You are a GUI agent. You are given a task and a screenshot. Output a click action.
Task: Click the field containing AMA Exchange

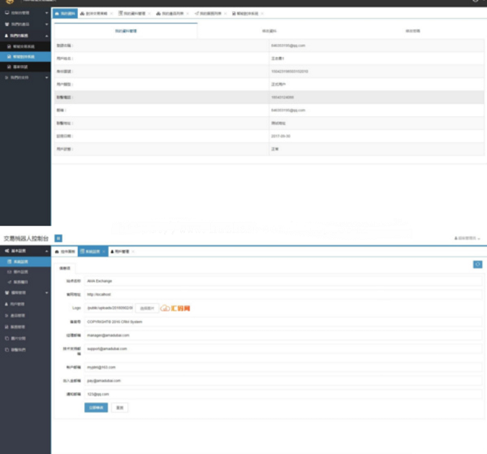282,281
